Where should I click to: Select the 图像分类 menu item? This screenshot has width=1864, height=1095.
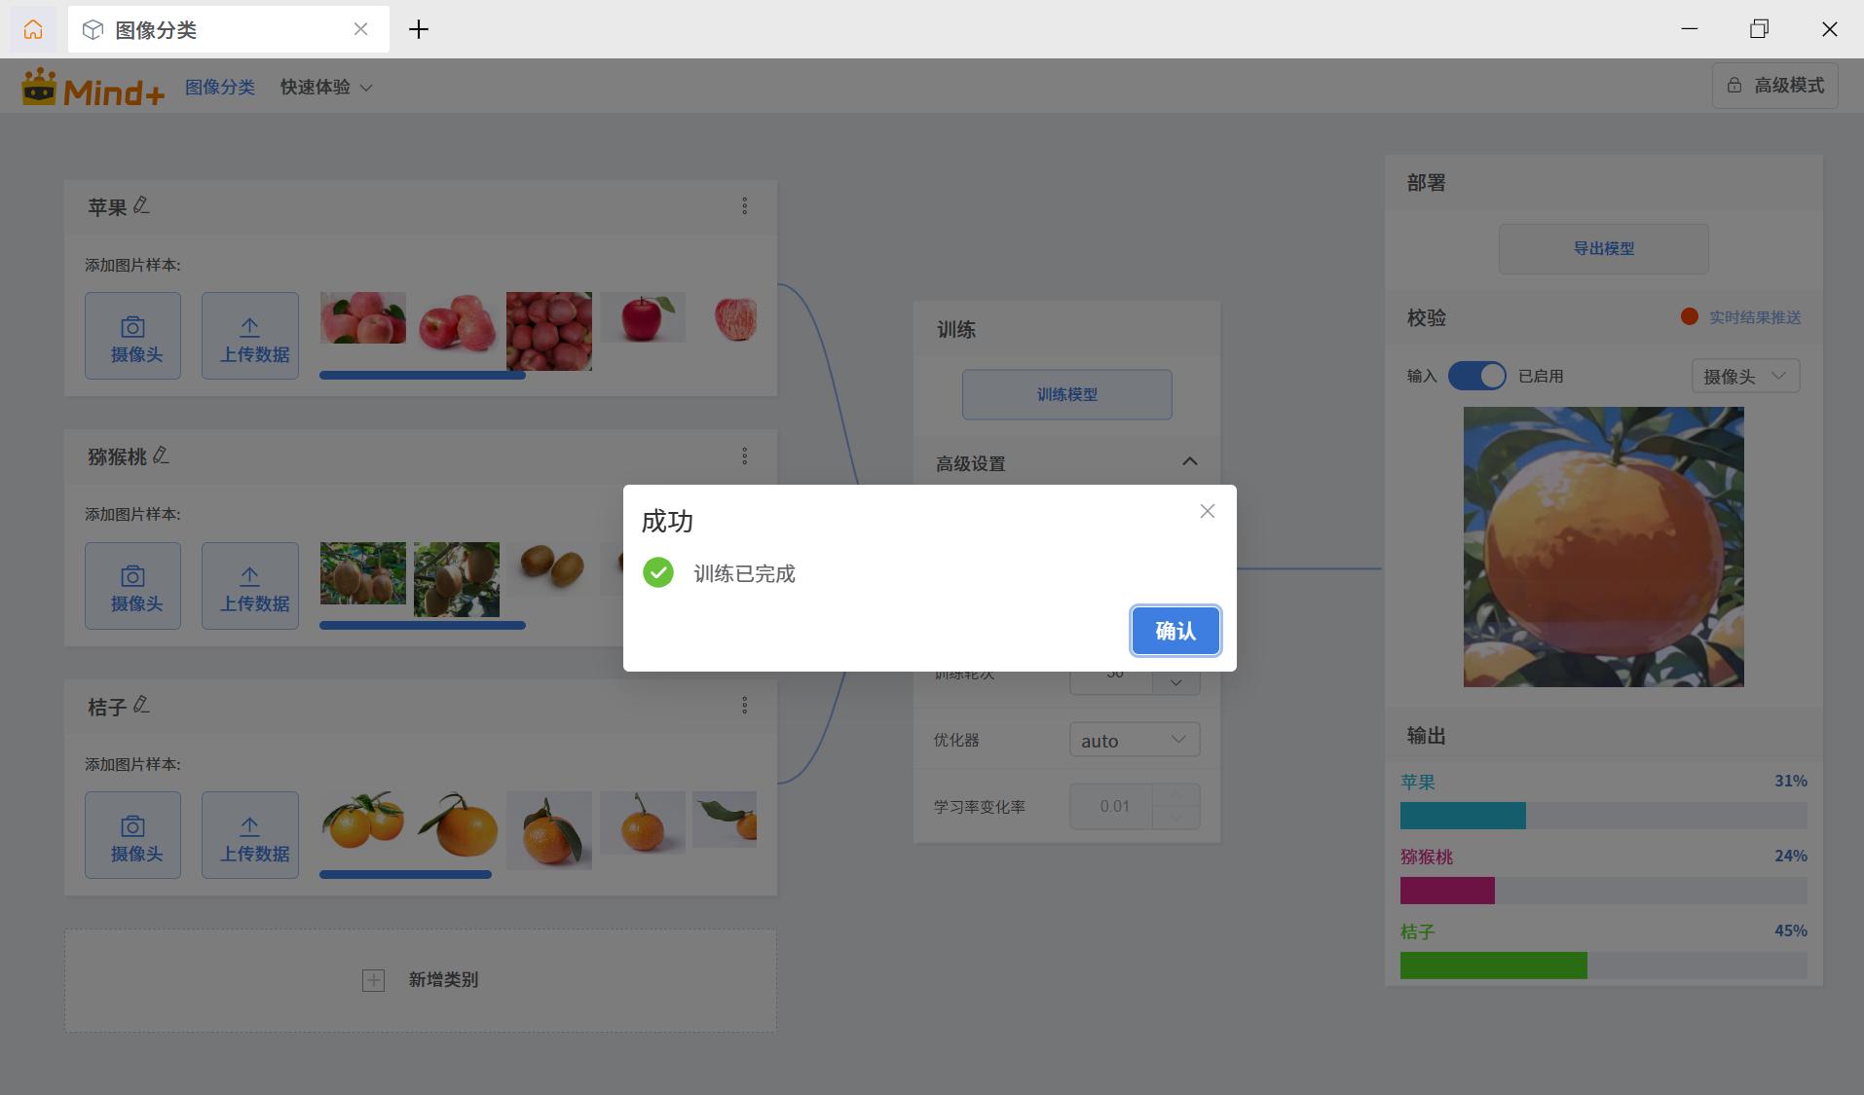[220, 87]
